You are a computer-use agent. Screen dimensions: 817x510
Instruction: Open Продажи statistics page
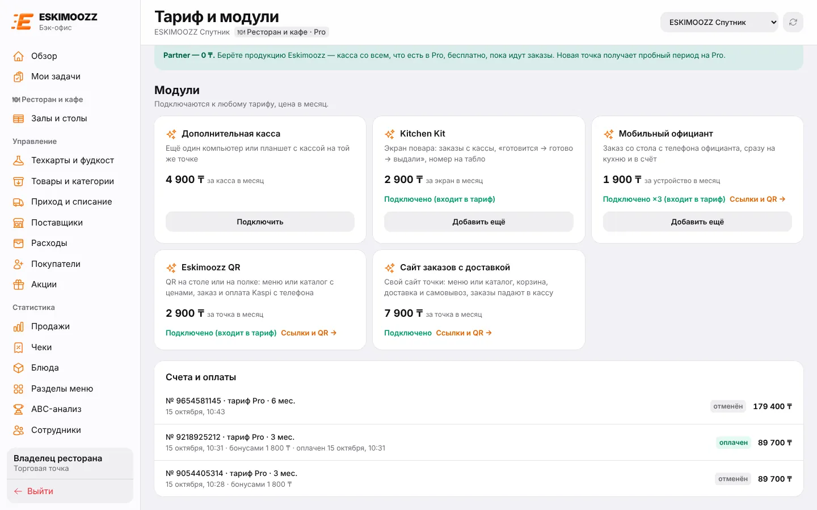[x=70, y=326]
